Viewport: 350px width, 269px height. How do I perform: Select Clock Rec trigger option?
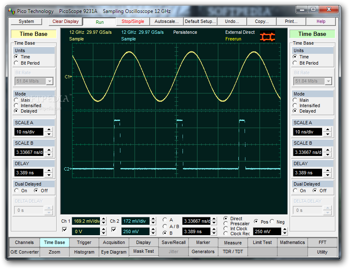click(226, 234)
